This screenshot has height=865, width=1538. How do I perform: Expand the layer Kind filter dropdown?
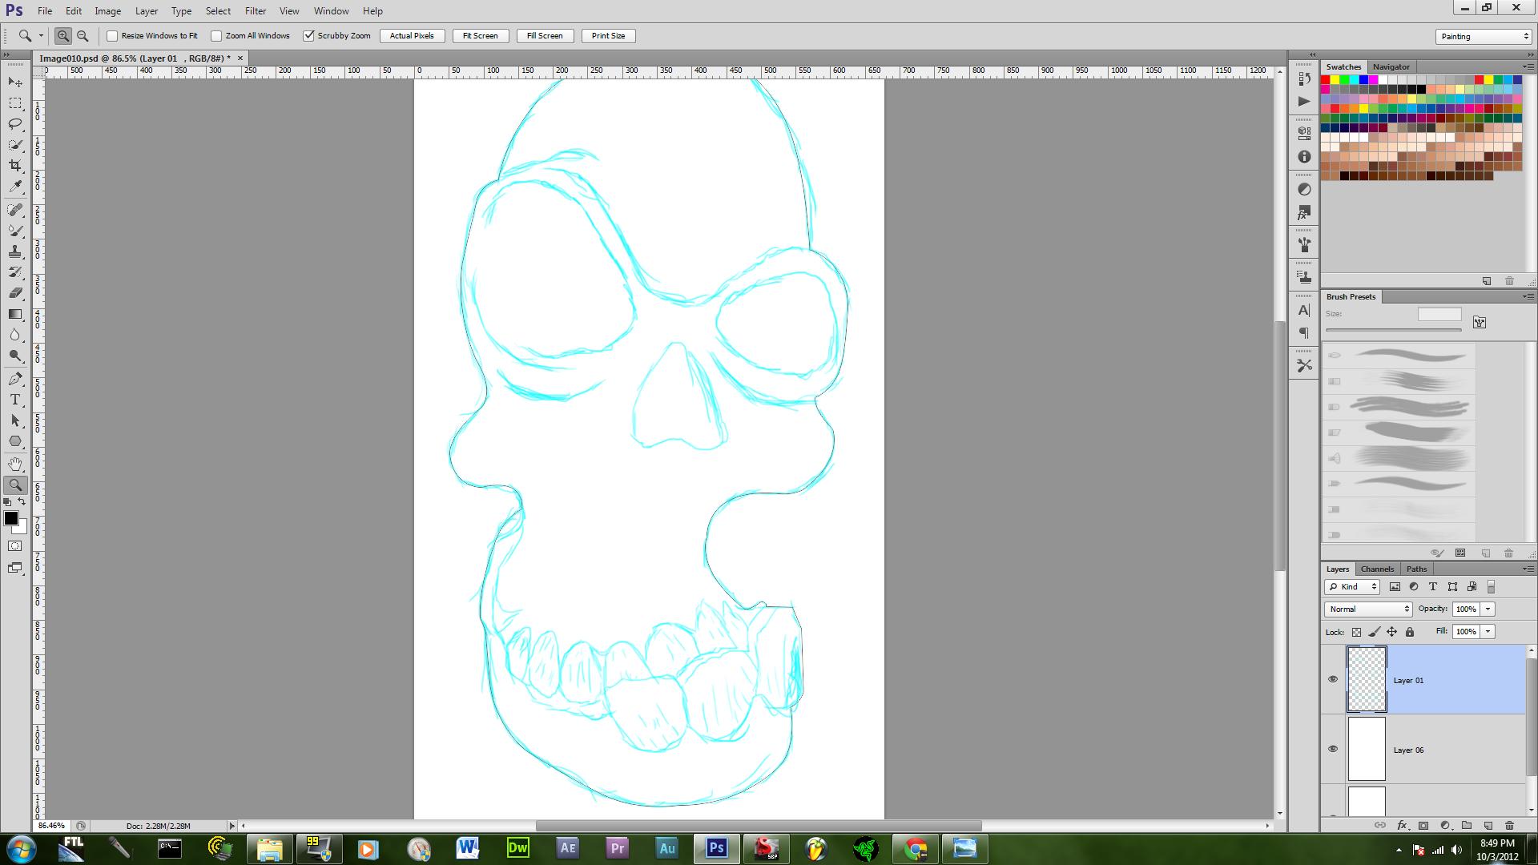pos(1352,586)
